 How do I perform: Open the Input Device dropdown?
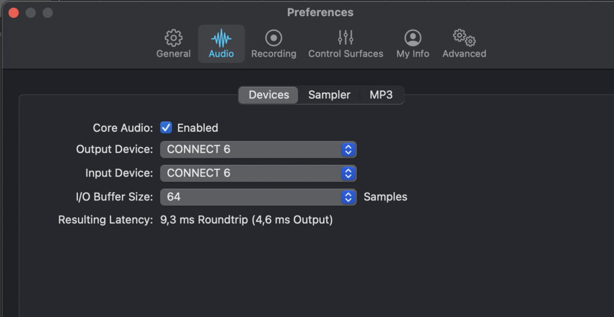pos(258,173)
